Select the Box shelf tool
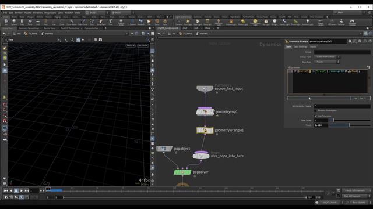This screenshot has width=373, height=209. tap(6, 22)
